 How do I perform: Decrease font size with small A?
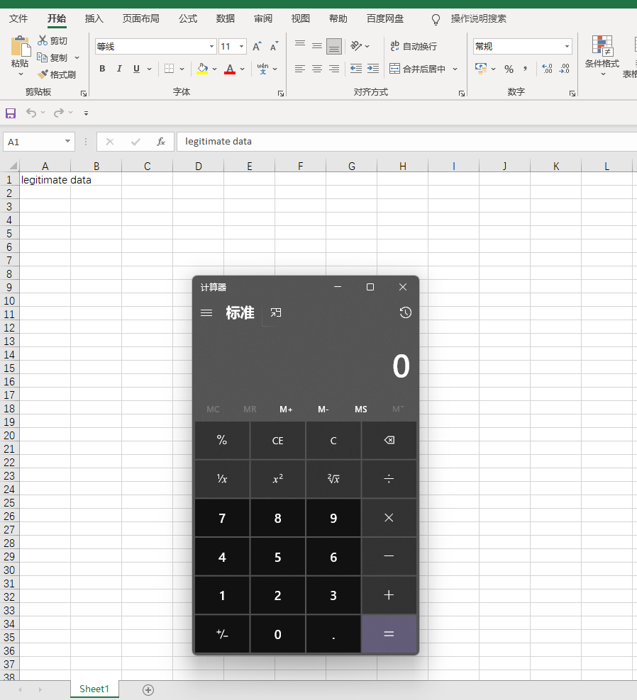(274, 47)
